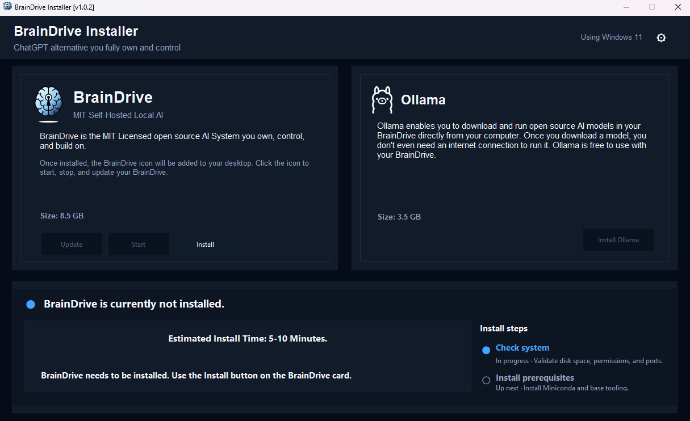
Task: Click the Update button
Action: tap(72, 245)
